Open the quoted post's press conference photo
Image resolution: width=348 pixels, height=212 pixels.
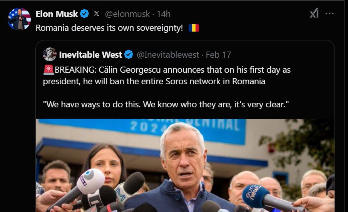point(185,165)
